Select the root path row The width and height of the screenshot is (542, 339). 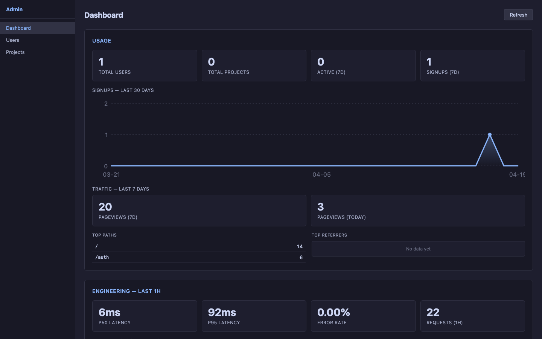pos(199,246)
